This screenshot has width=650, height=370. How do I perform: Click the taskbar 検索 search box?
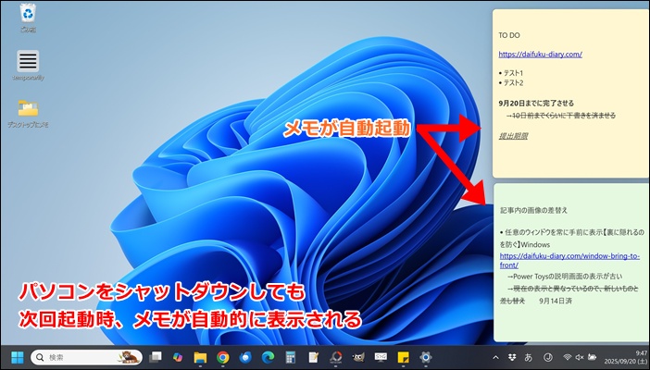pyautogui.click(x=86, y=357)
